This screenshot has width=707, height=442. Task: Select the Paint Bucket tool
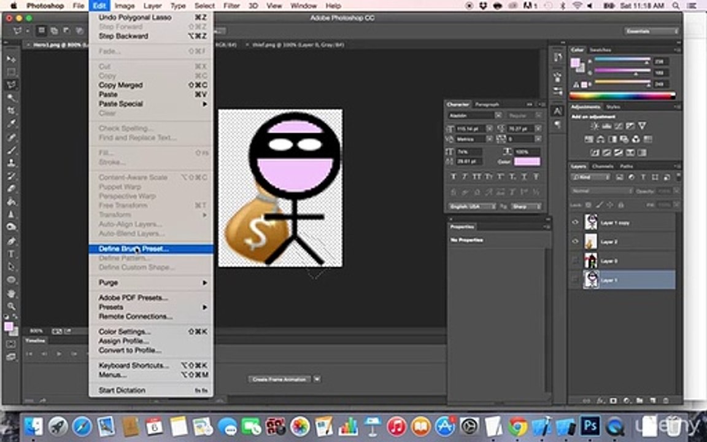click(11, 201)
